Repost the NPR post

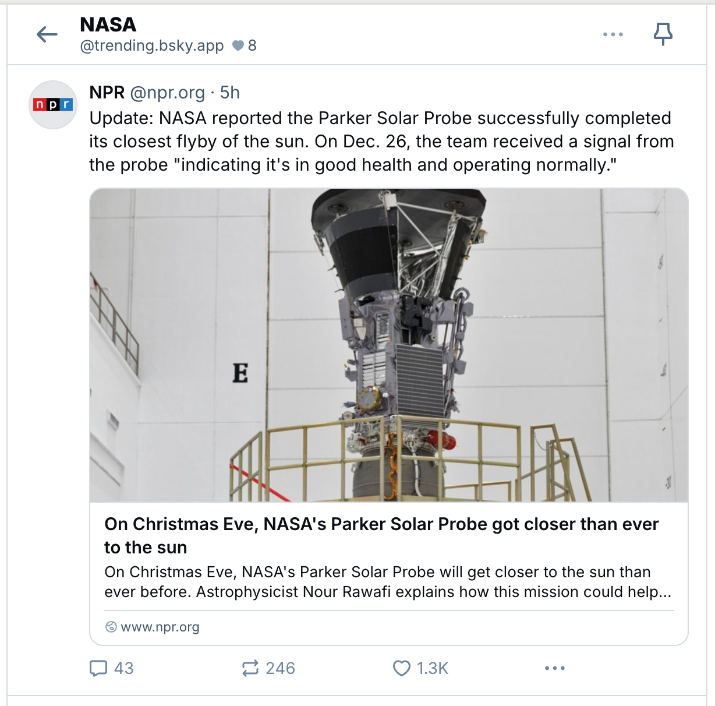(x=250, y=668)
